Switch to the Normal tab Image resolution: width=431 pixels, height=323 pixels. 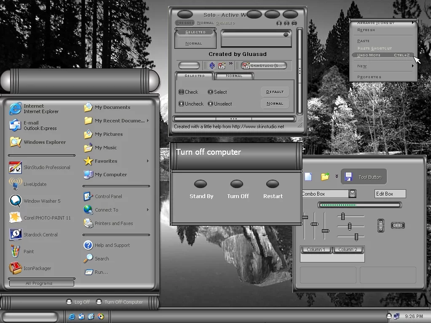[234, 76]
